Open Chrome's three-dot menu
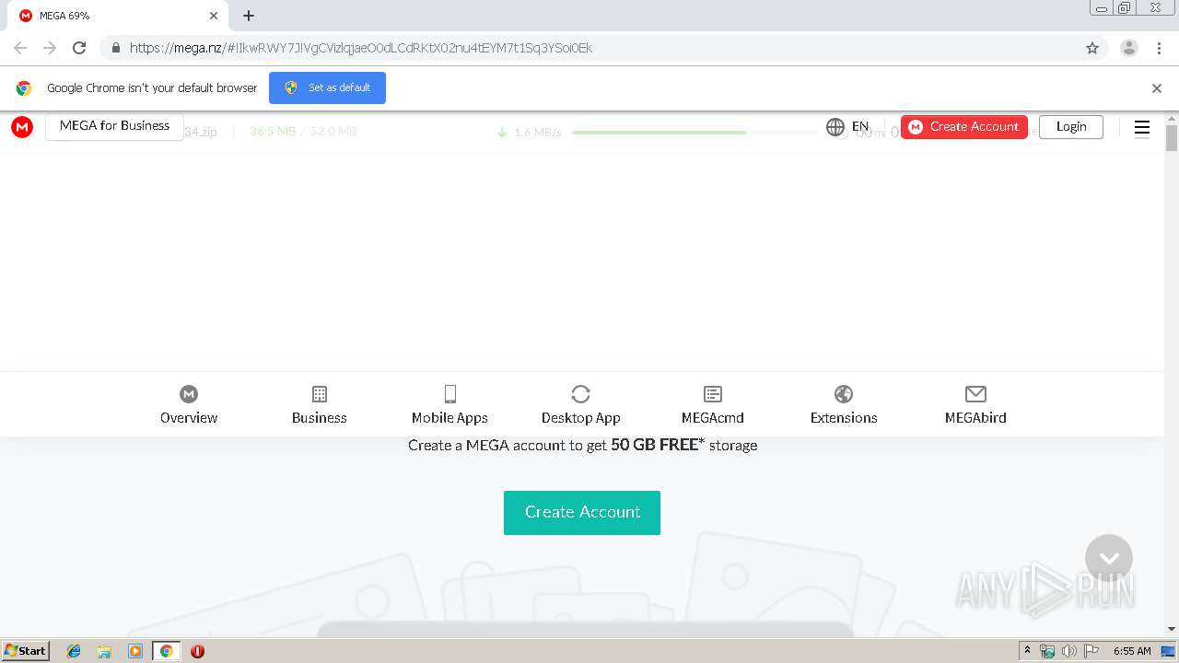Viewport: 1179px width, 663px height. click(x=1159, y=48)
